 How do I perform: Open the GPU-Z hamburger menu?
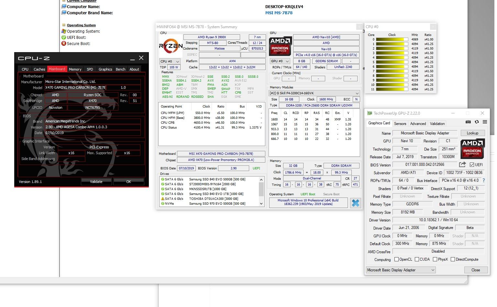485,122
